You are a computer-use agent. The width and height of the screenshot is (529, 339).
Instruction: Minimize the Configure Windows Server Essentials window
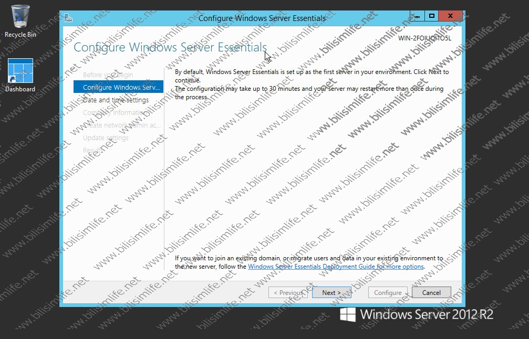pos(417,16)
